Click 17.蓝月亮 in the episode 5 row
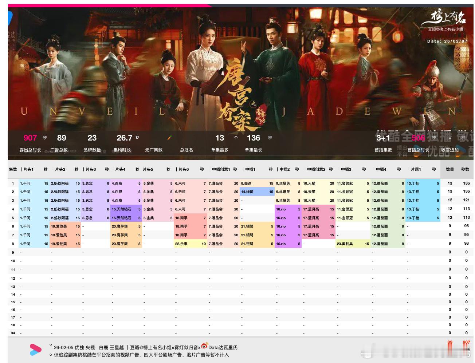 (311, 218)
